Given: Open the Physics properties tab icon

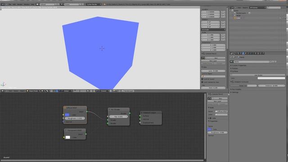Looking at the screenshot, I should pos(263,53).
